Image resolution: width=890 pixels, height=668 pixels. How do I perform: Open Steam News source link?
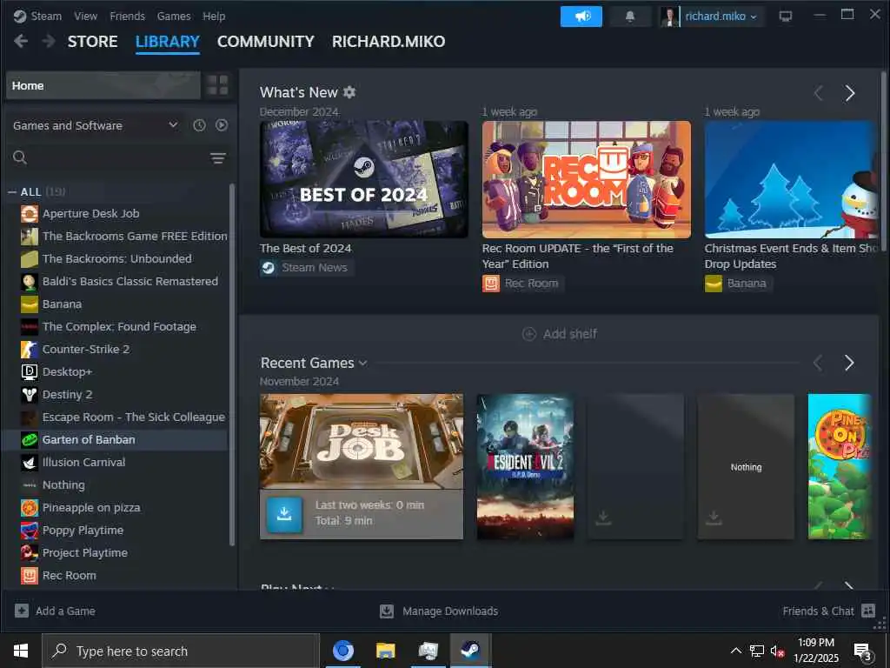click(307, 268)
